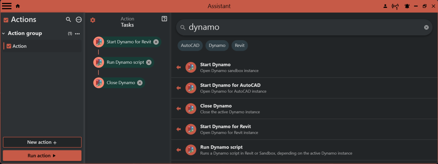The height and width of the screenshot is (164, 438).
Task: Open the Tasks help icon
Action: pos(164,19)
